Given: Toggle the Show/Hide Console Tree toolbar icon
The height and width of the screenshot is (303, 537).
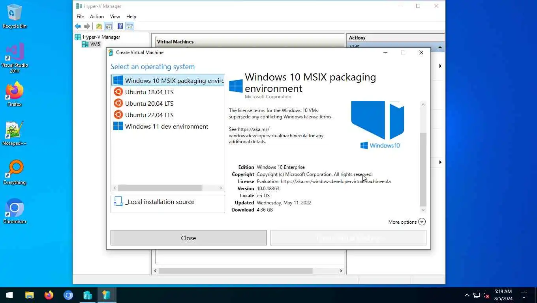Looking at the screenshot, I should click(x=108, y=26).
